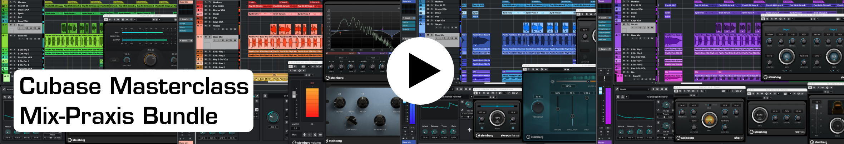Solo Bass Mic track in red project
Image resolution: width=844 pixels, height=144 pixels.
click(x=209, y=37)
